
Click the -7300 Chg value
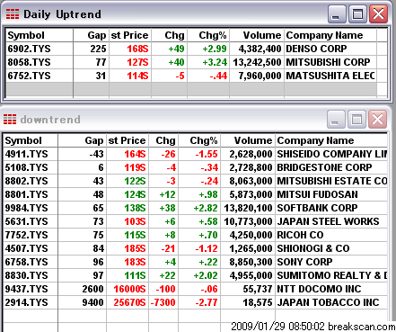163,302
